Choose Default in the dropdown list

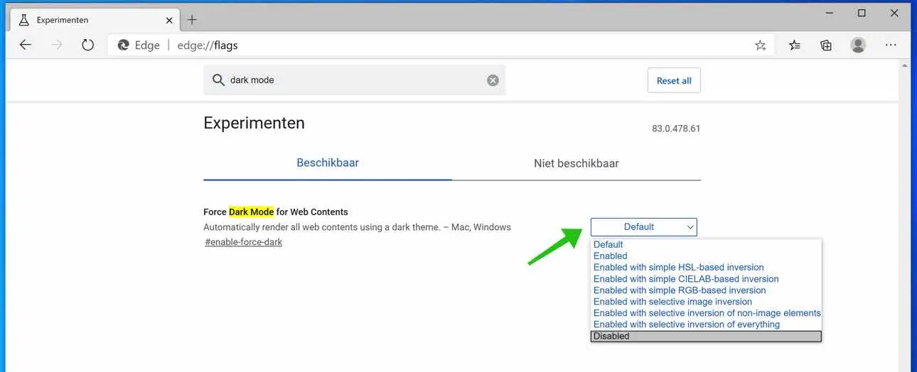coord(706,245)
